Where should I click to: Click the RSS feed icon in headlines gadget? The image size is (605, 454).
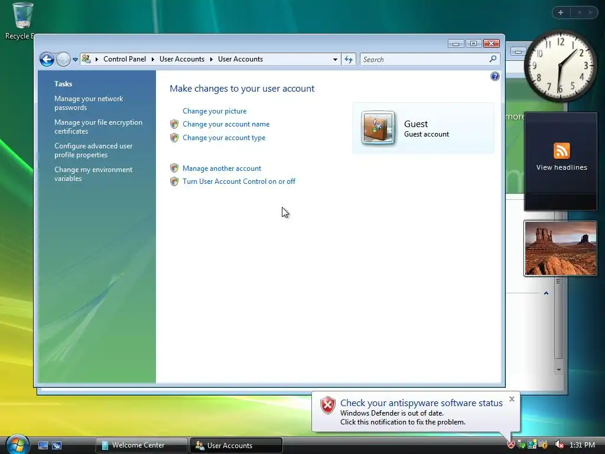click(561, 151)
